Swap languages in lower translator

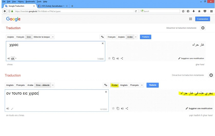(x=106, y=85)
